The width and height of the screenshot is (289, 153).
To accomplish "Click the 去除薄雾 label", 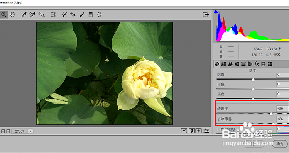I will click(x=224, y=119).
